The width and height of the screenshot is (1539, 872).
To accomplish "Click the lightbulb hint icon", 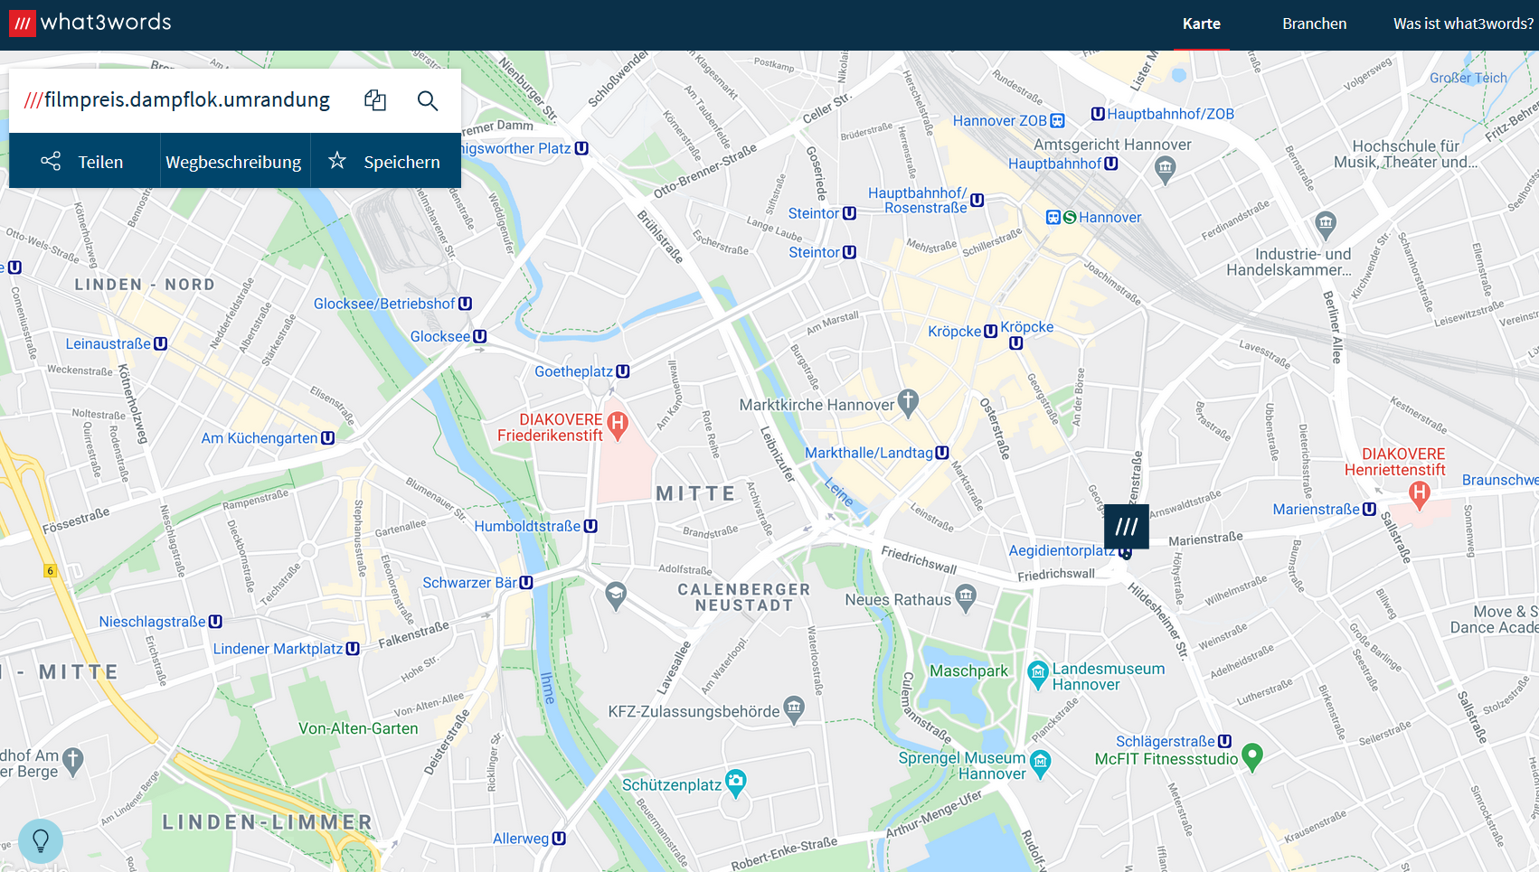I will pos(41,841).
